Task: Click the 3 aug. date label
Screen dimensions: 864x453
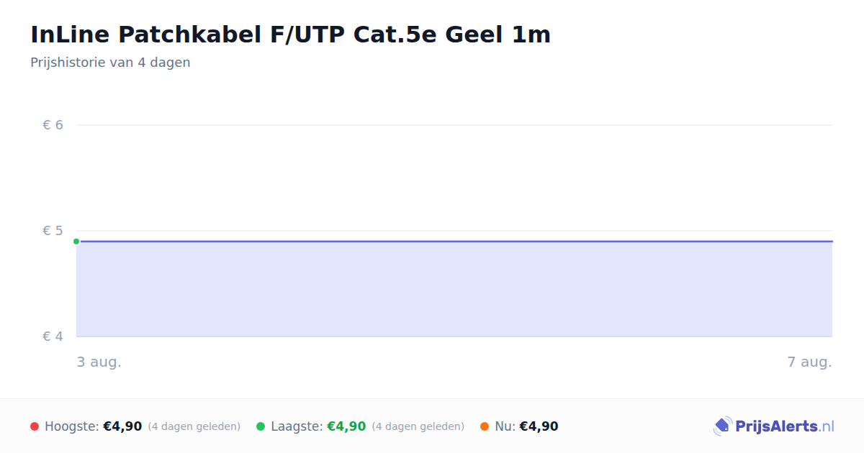Action: 99,362
